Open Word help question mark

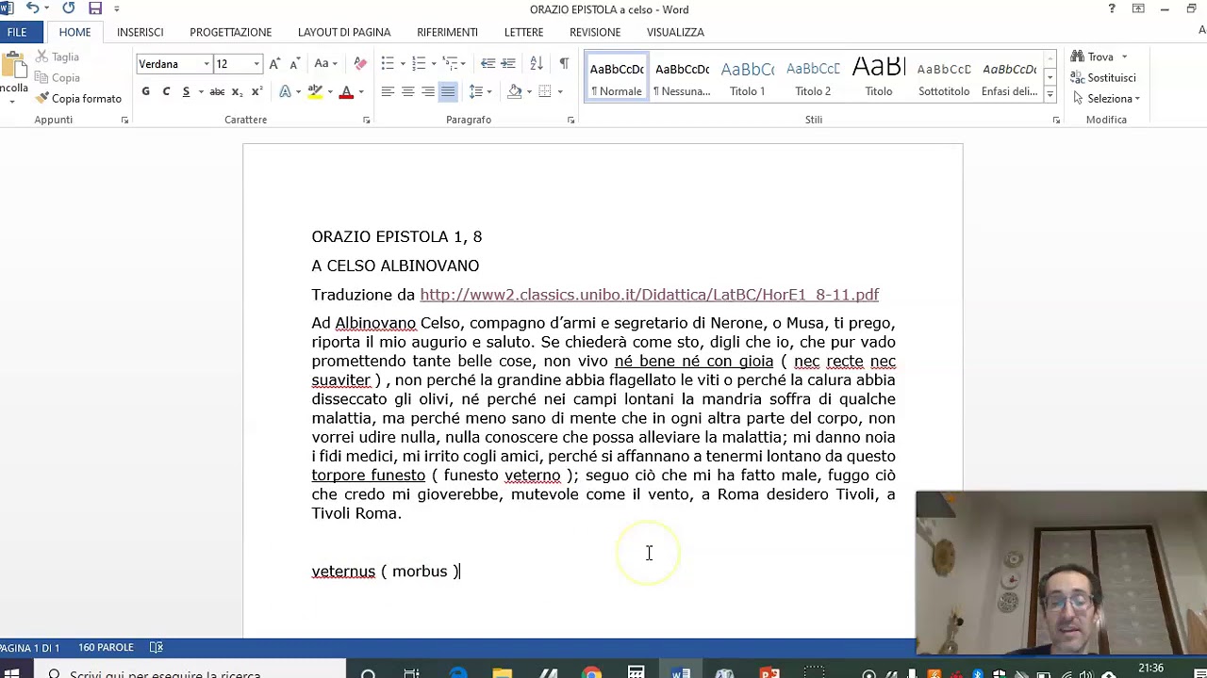tap(1112, 8)
